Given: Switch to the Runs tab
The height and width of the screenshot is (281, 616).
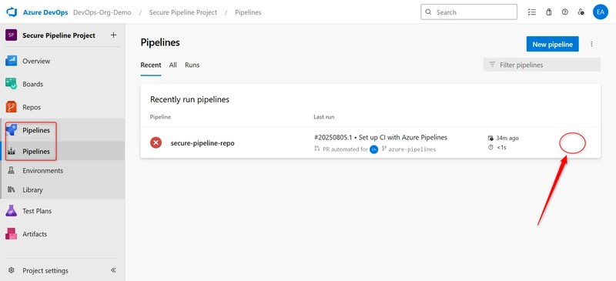Looking at the screenshot, I should 192,65.
